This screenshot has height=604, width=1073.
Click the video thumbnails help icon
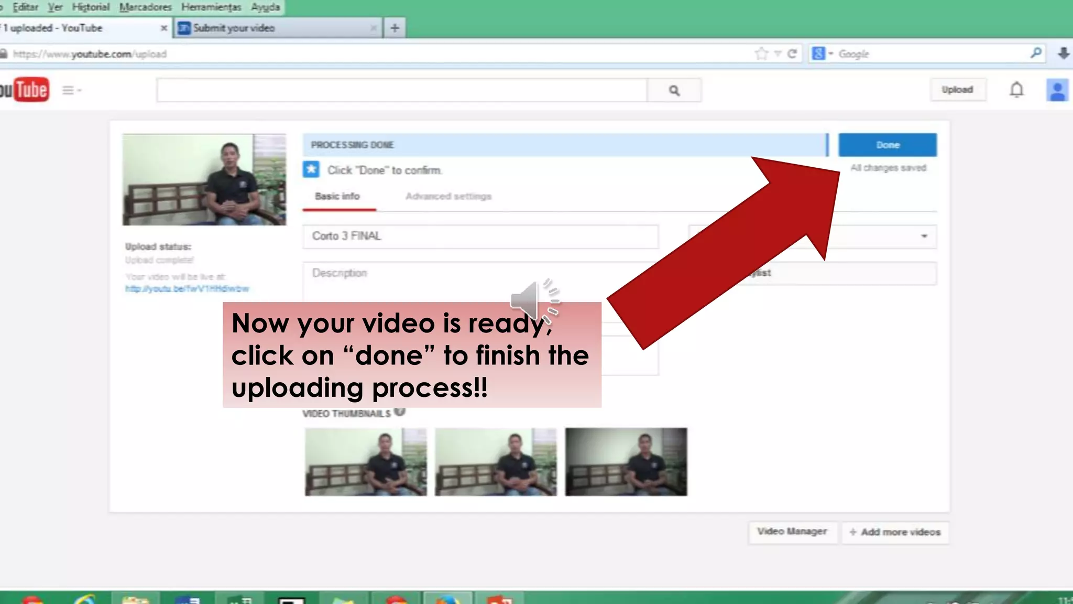click(x=400, y=412)
